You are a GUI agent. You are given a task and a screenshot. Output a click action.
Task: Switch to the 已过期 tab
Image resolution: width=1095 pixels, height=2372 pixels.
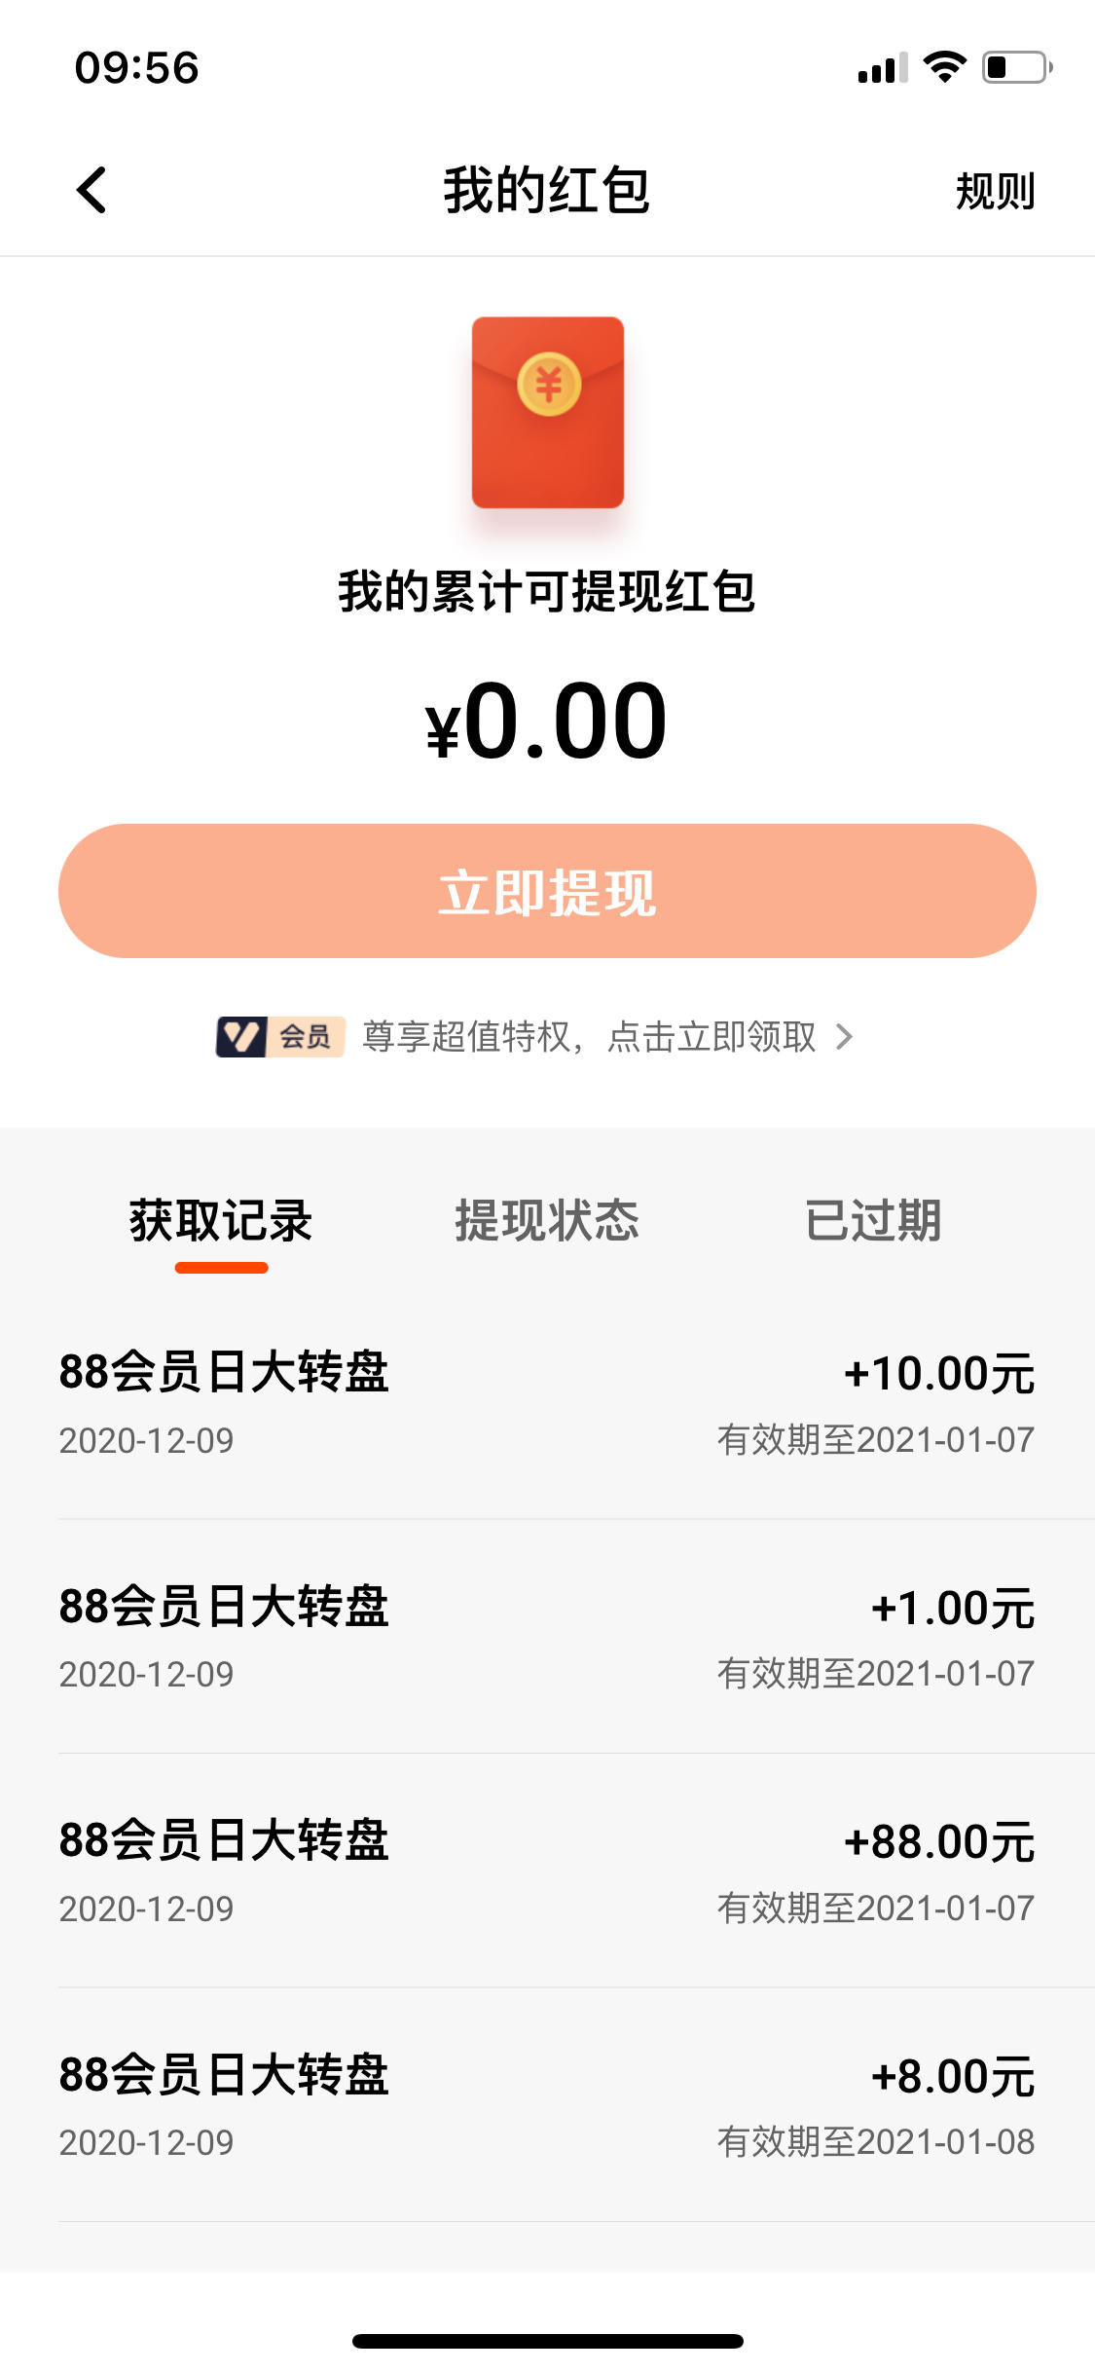click(x=873, y=1221)
